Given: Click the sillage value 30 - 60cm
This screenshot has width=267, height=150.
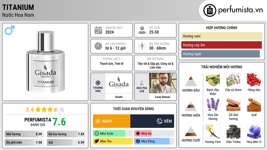Looking at the screenshot, I should pyautogui.click(x=157, y=48).
